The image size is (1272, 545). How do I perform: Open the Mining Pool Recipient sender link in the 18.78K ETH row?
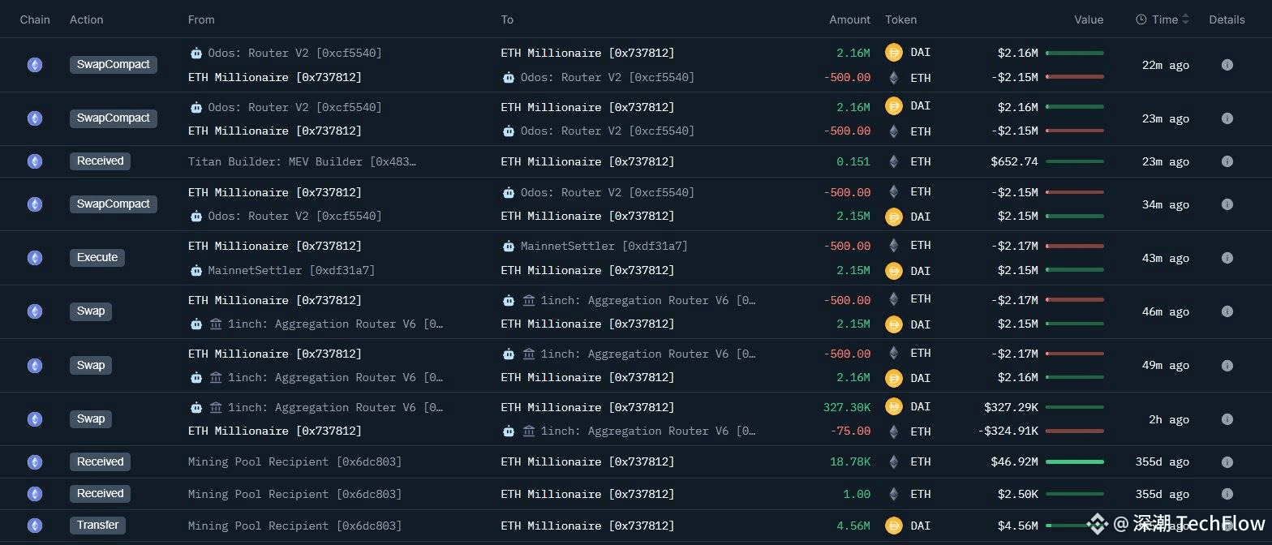coord(294,461)
